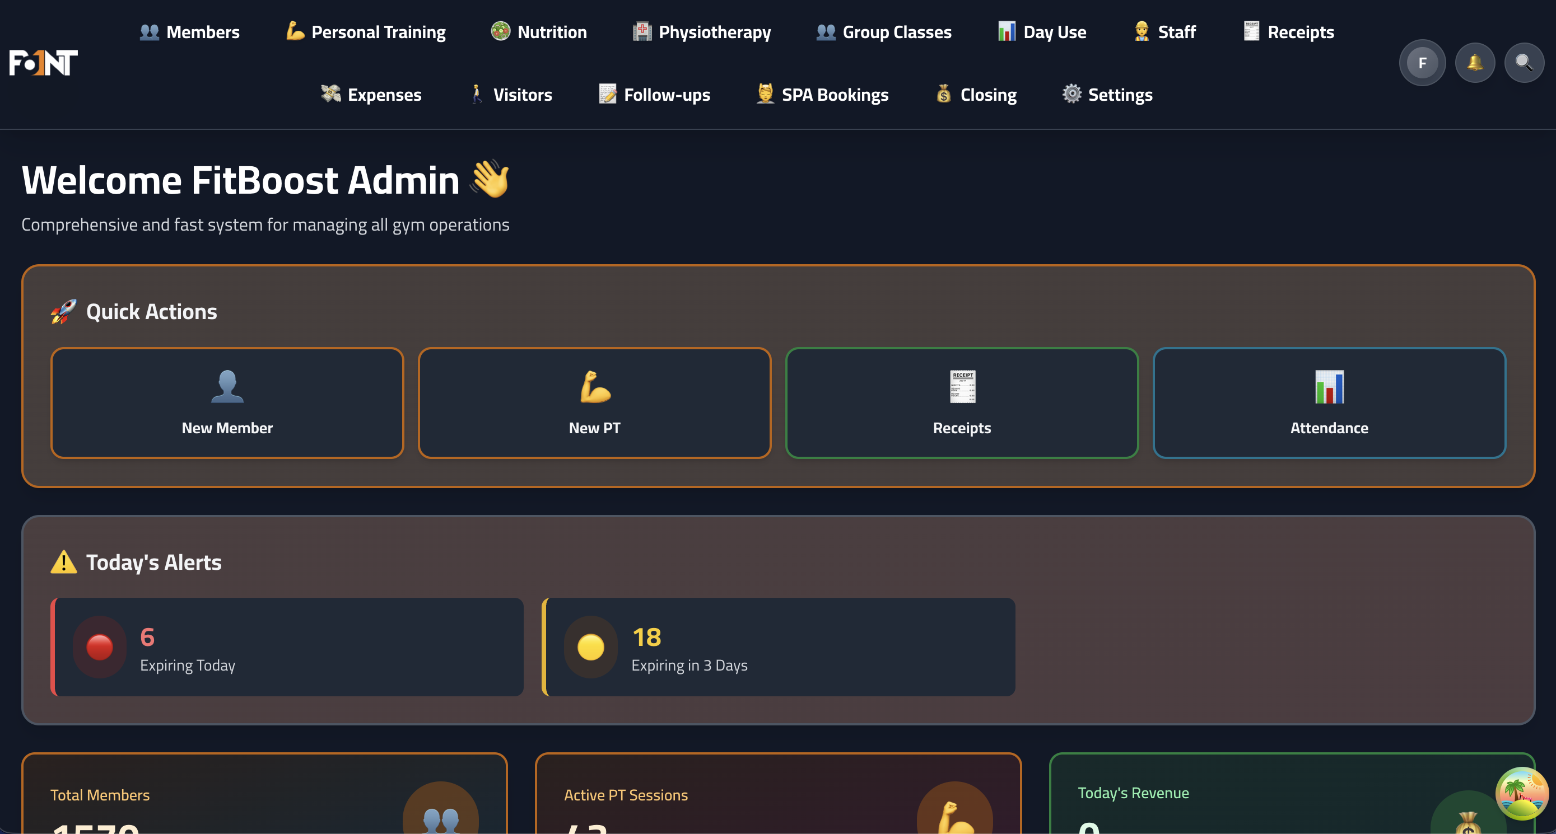Open the Follow-ups section
This screenshot has height=834, width=1556.
[654, 94]
